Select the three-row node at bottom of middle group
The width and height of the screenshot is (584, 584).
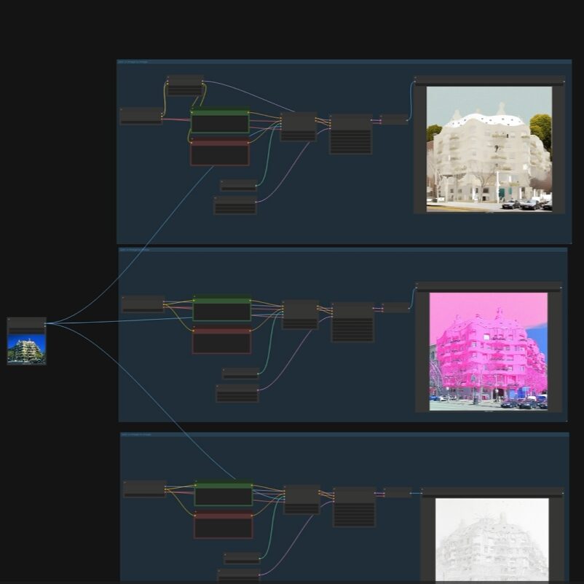(x=237, y=393)
